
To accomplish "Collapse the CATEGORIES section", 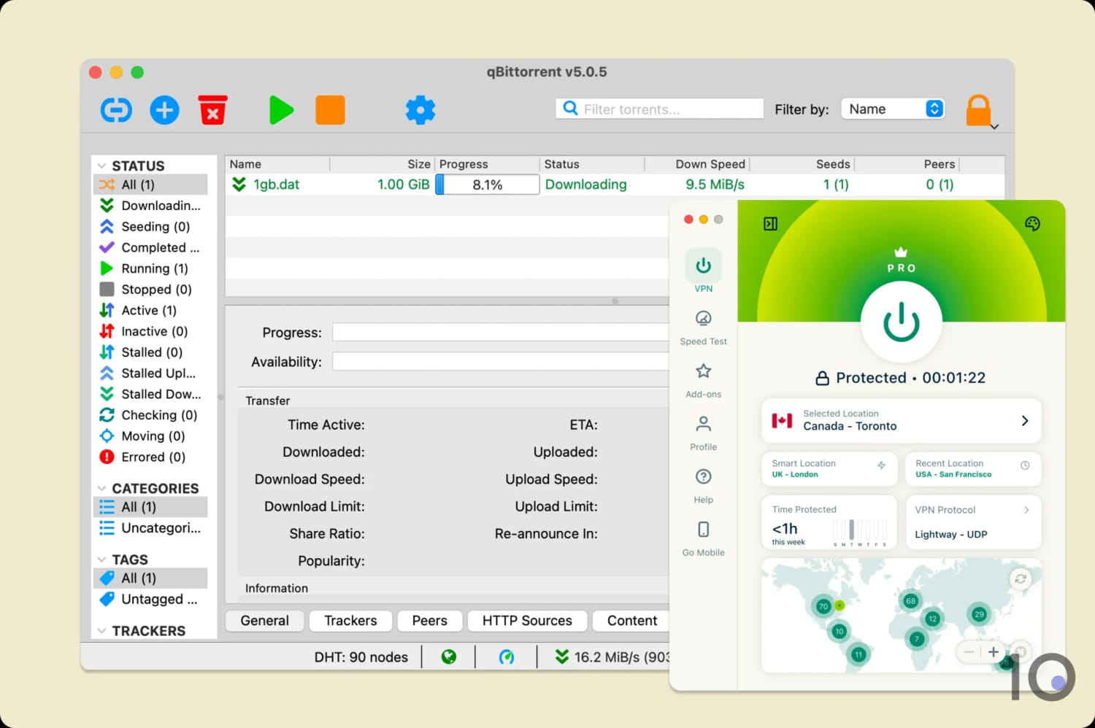I will [x=102, y=488].
